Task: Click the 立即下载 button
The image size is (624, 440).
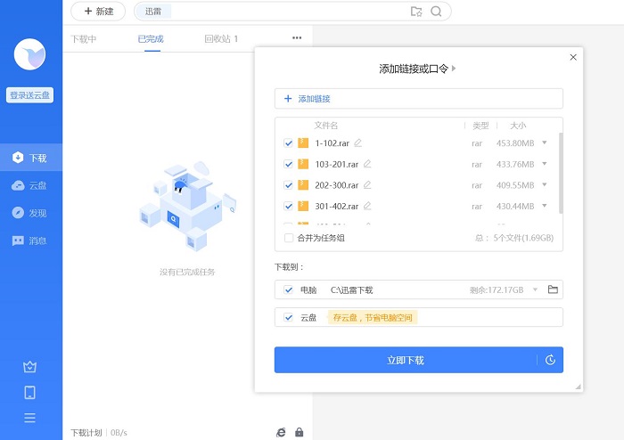Action: (x=406, y=360)
